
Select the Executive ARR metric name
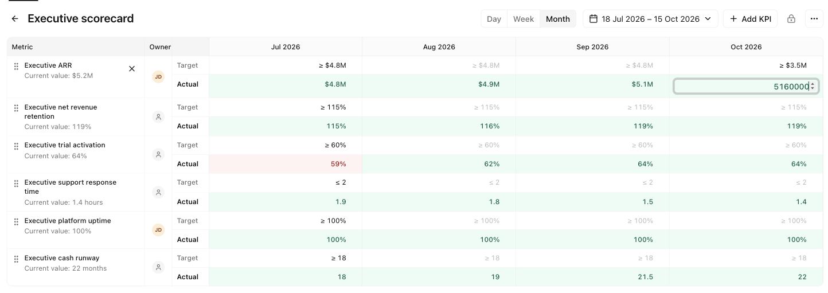tap(48, 65)
